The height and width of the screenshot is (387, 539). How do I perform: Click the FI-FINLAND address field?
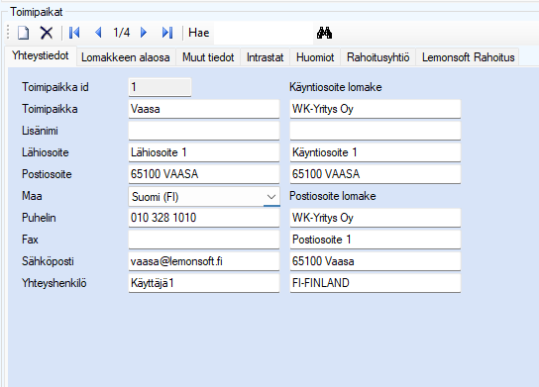tap(376, 283)
